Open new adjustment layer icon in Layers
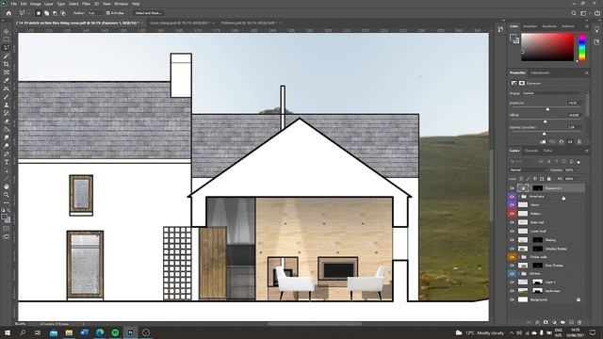603x339 pixels. pyautogui.click(x=554, y=322)
